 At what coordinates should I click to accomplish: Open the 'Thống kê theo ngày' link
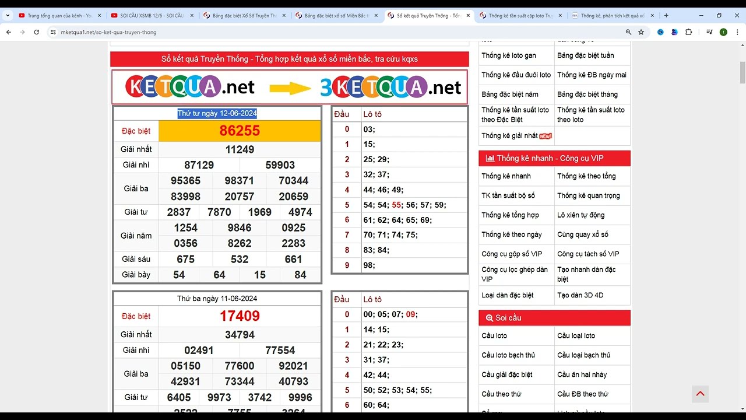[512, 235]
